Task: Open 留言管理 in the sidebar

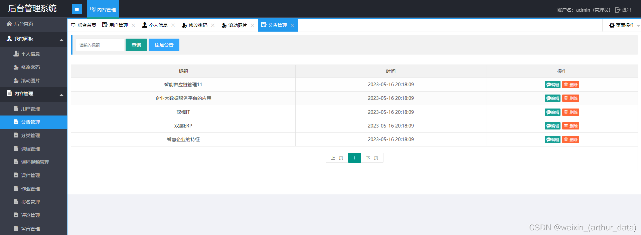Action: [33, 229]
